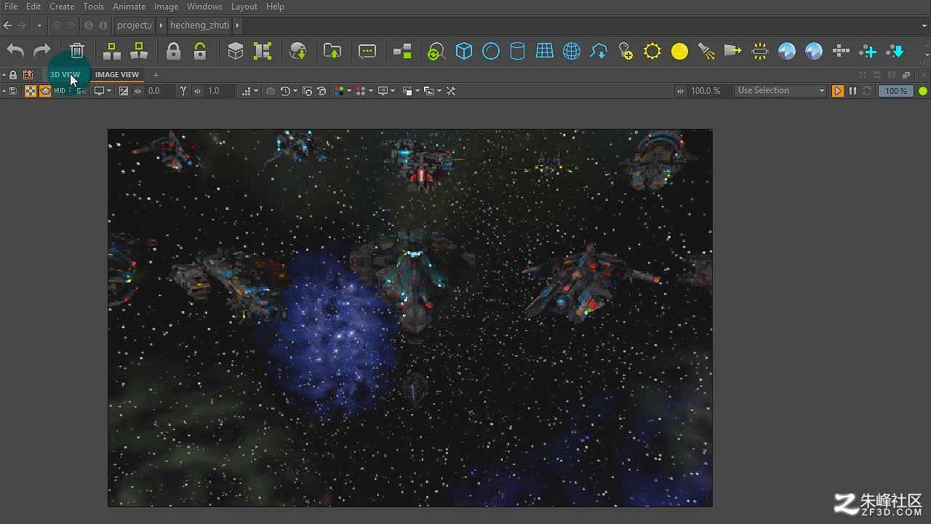Click the gamma 1.0 value field
This screenshot has height=524, width=931.
(220, 91)
